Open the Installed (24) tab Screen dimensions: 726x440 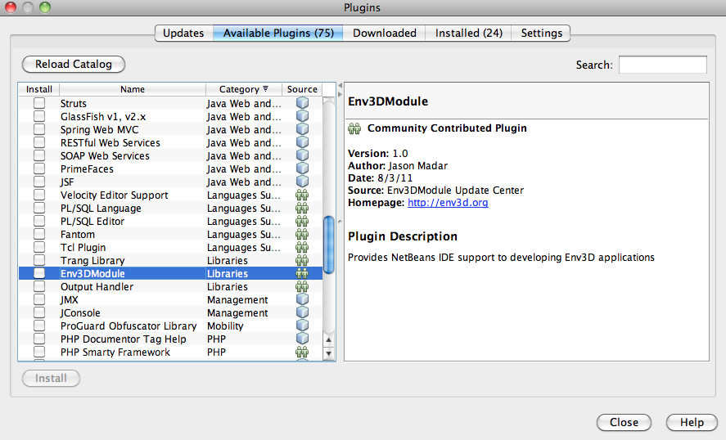[468, 33]
